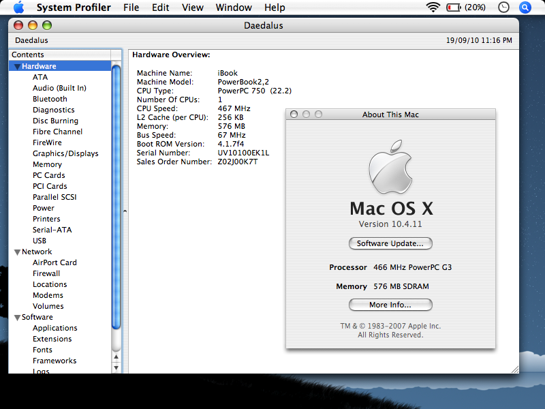Select Applications under Software
The image size is (545, 409).
tap(55, 328)
